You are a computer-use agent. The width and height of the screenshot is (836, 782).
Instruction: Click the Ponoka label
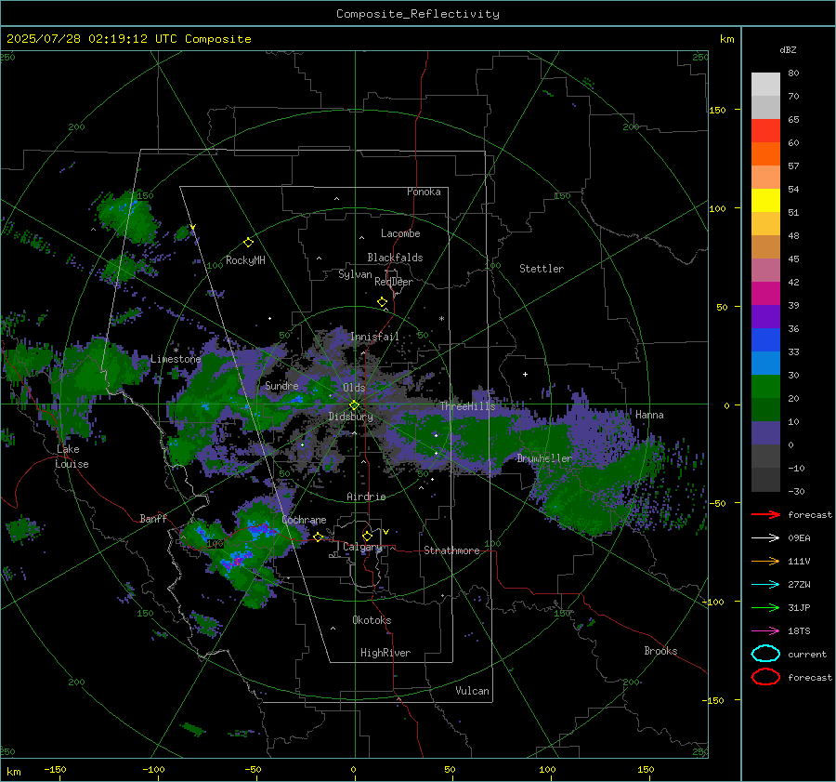(x=424, y=192)
